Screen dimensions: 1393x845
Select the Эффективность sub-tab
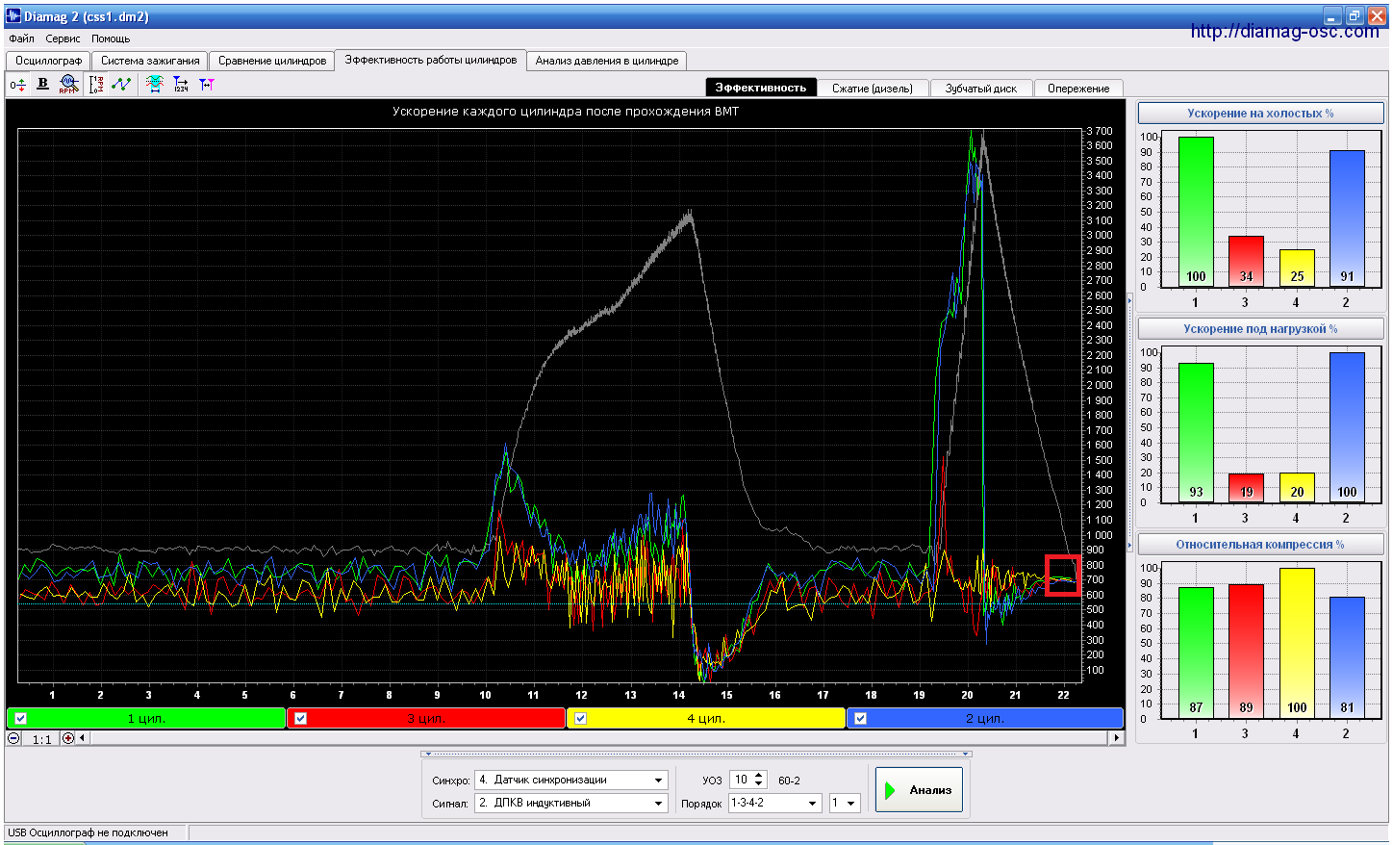pos(761,88)
